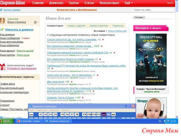
Task: Click the F5 key on the on-screen keyboard
Action: [63, 115]
